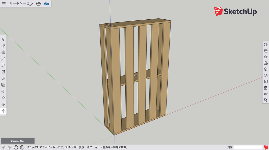Open the Entity Info panel
The width and height of the screenshot is (269, 150).
point(266,45)
